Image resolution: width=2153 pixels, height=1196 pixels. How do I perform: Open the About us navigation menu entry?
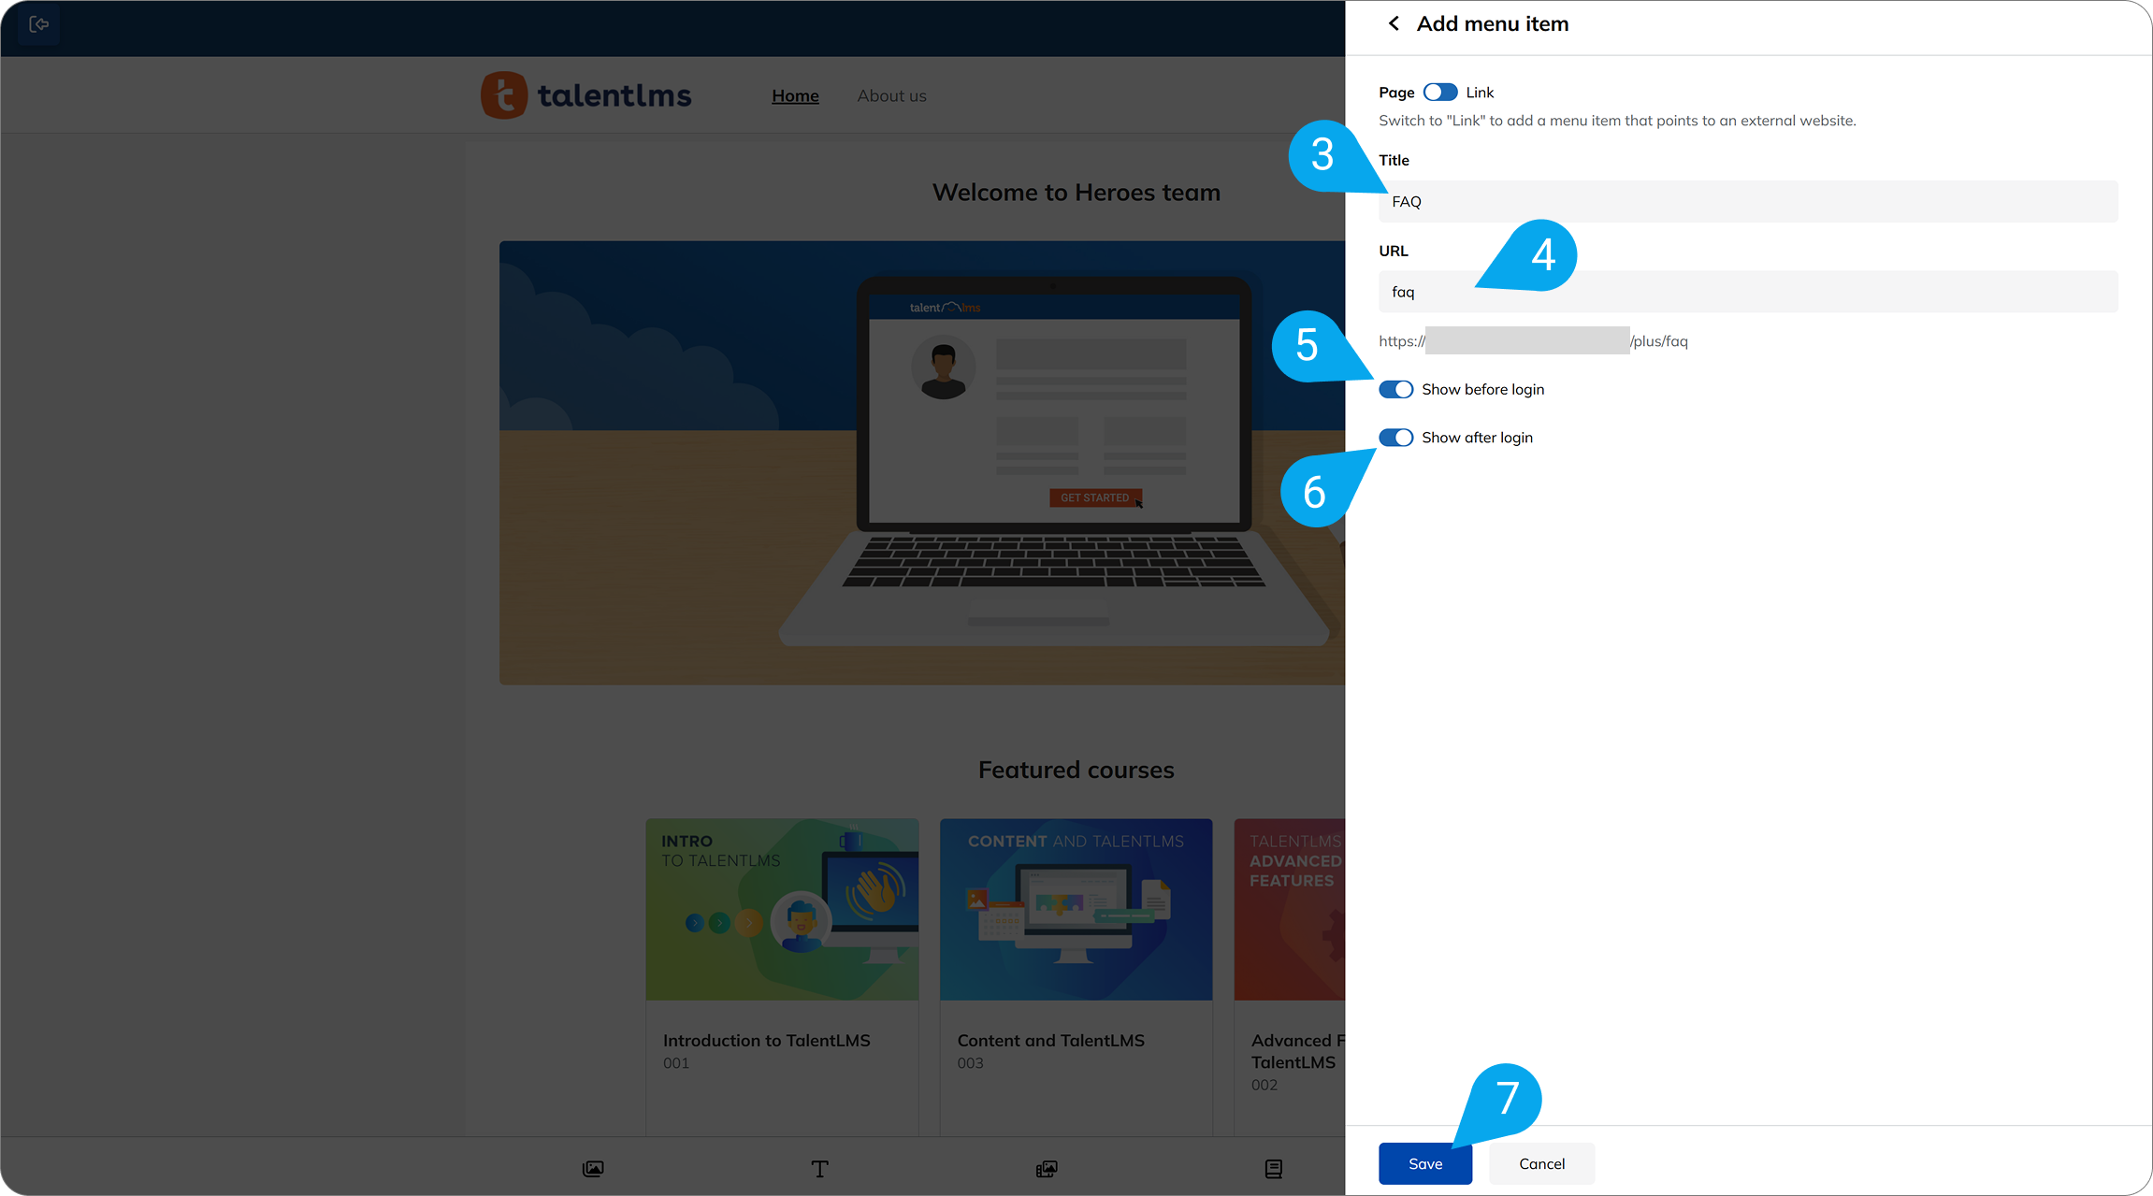click(x=890, y=94)
